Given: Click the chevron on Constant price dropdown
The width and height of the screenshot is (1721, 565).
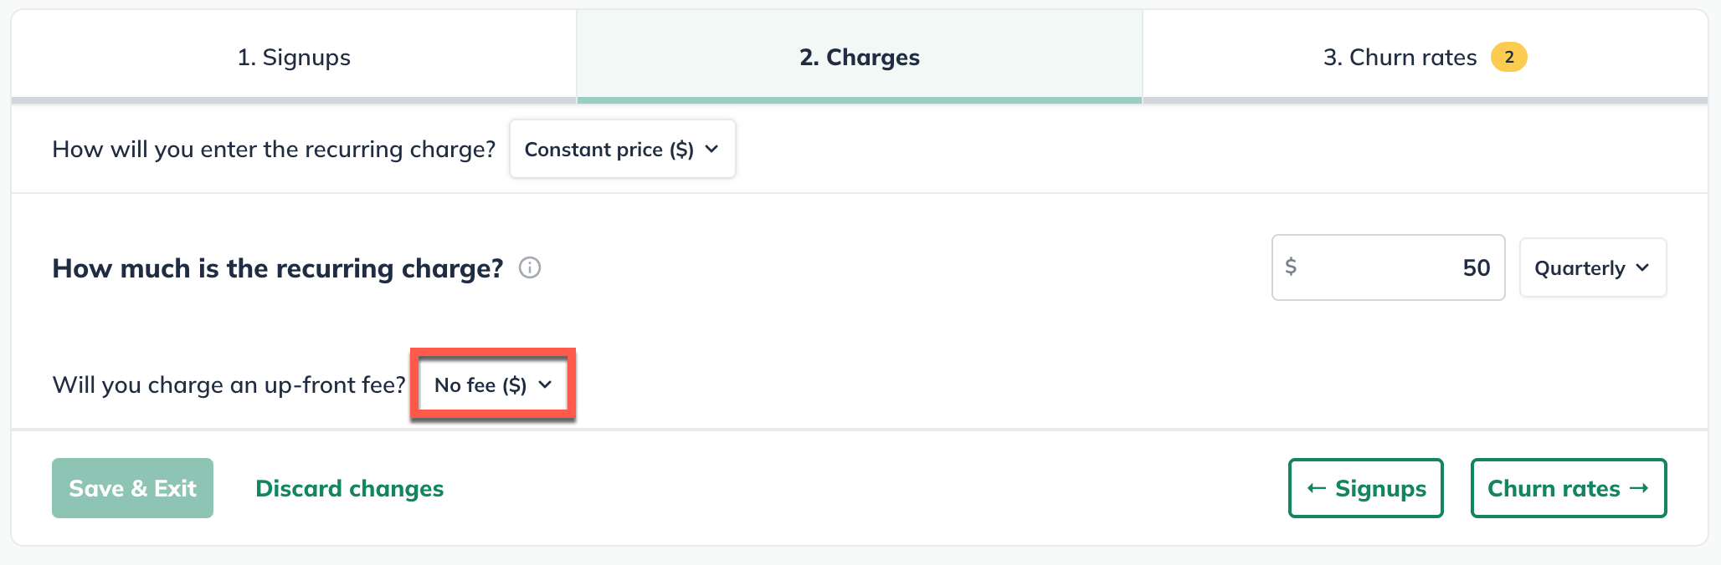Looking at the screenshot, I should [x=712, y=149].
